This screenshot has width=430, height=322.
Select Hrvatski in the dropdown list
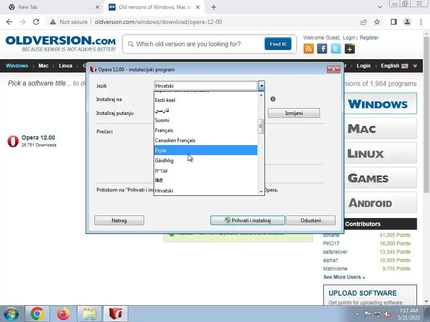tap(206, 191)
